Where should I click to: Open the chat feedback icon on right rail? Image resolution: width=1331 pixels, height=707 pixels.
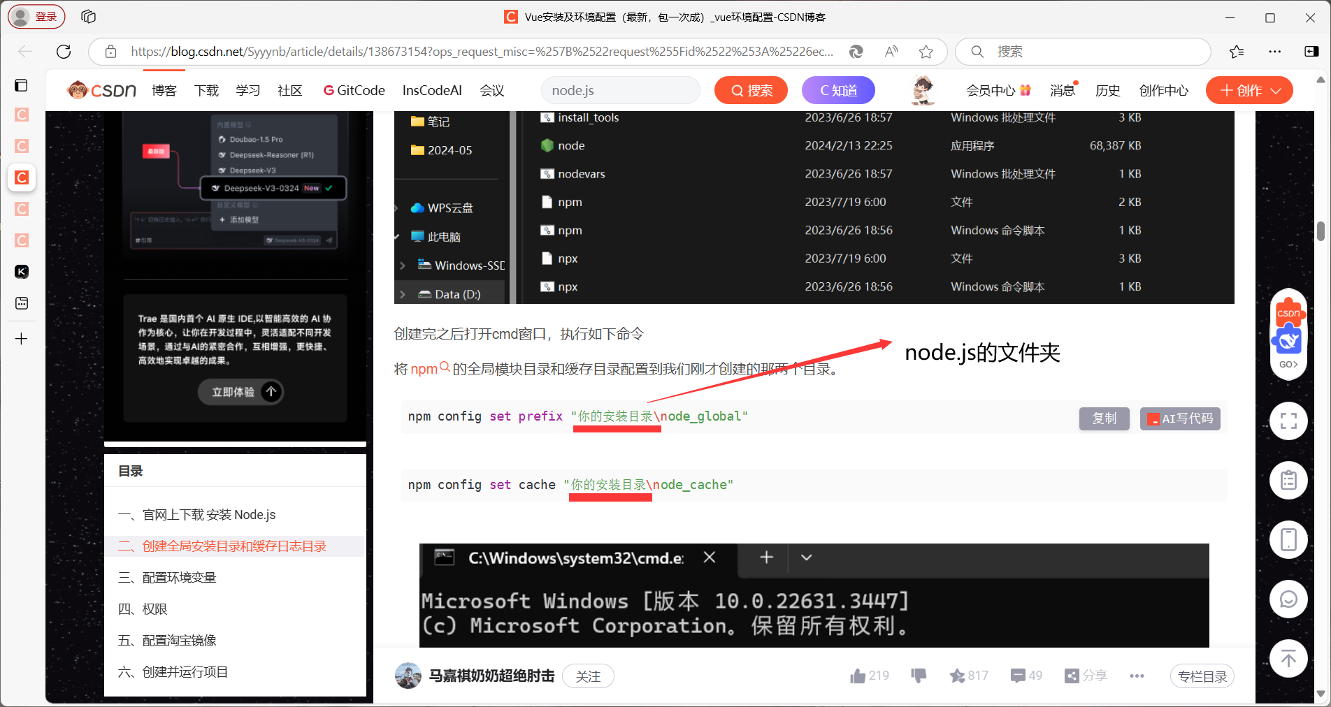tap(1288, 599)
